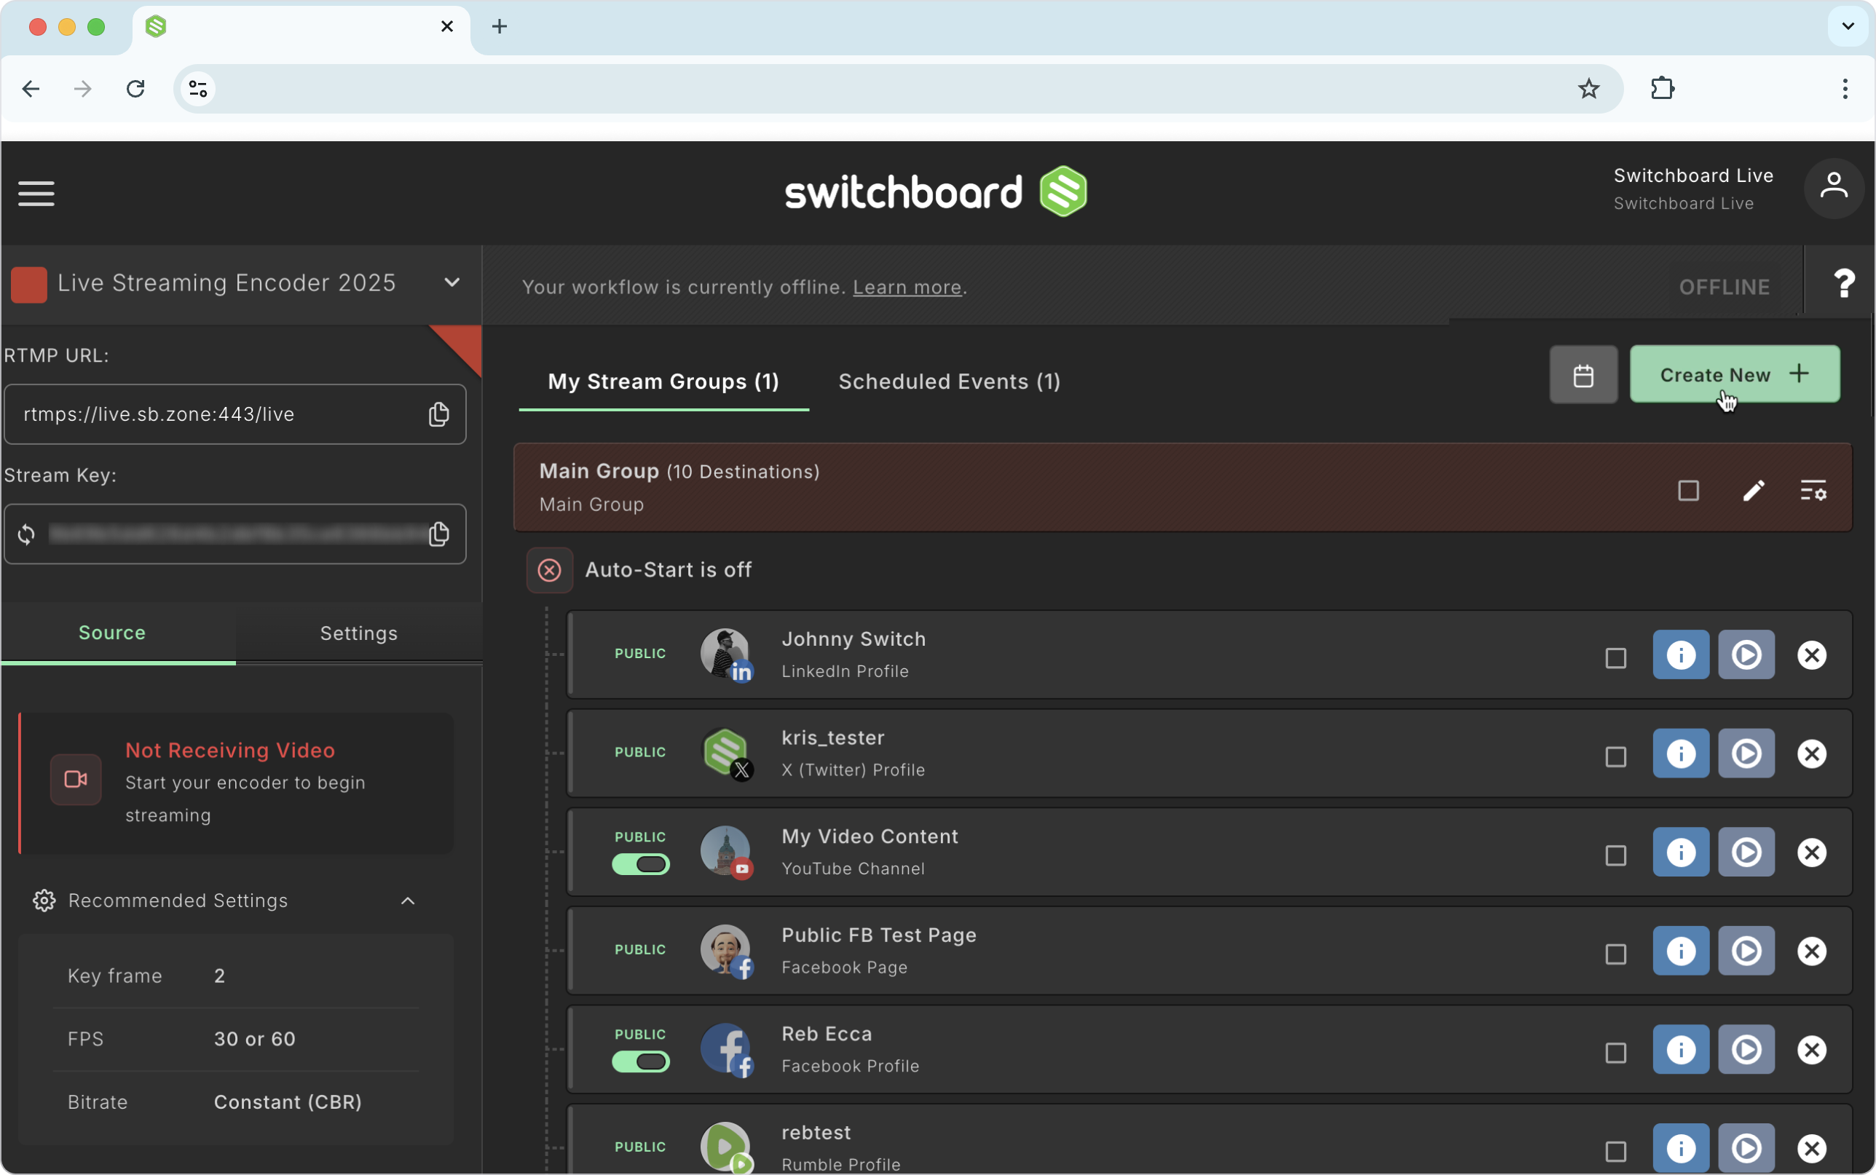The image size is (1876, 1175).
Task: Click the RTMP URL field
Action: [x=234, y=414]
